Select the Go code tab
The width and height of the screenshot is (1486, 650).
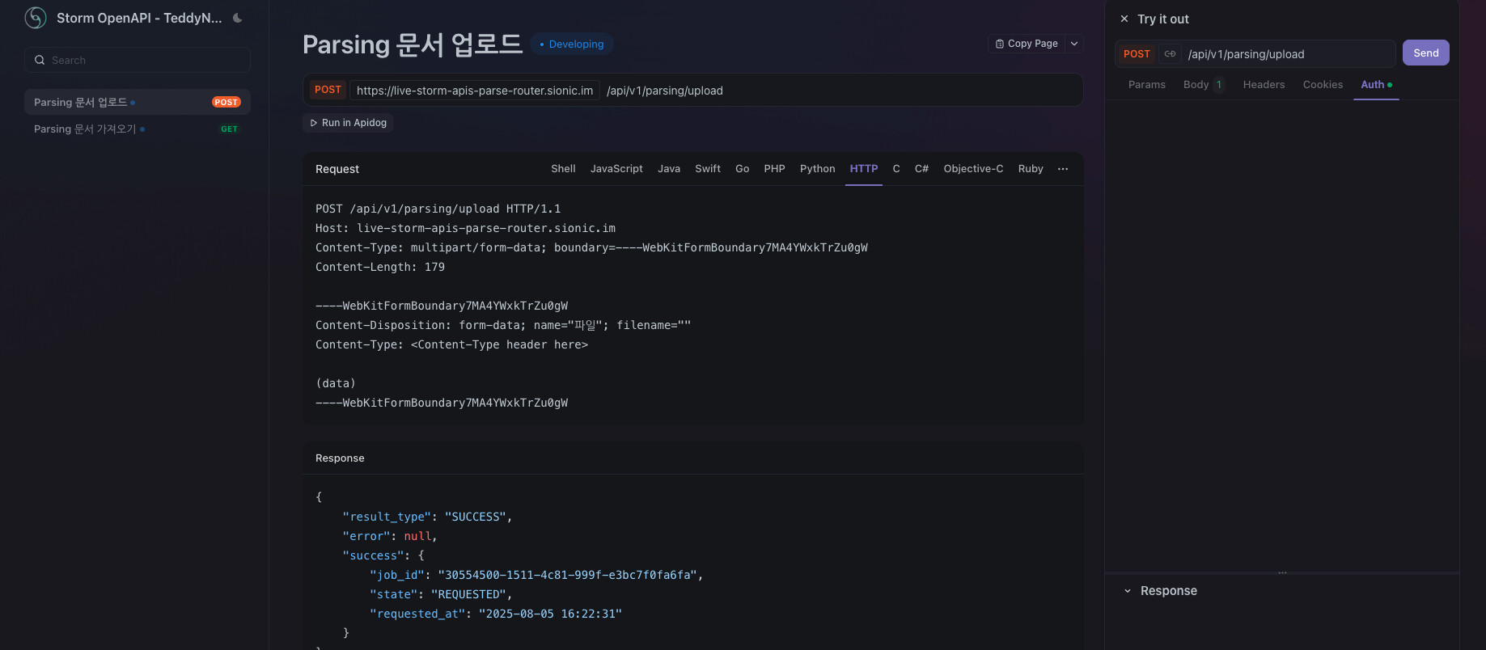tap(743, 169)
